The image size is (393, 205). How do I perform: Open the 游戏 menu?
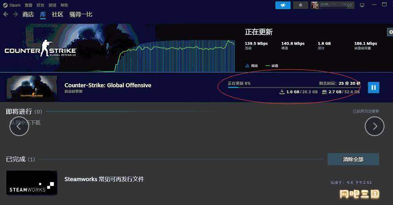tap(52, 5)
